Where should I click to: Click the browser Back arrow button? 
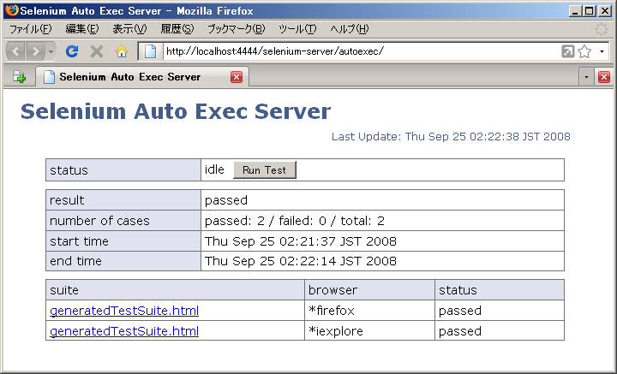16,51
